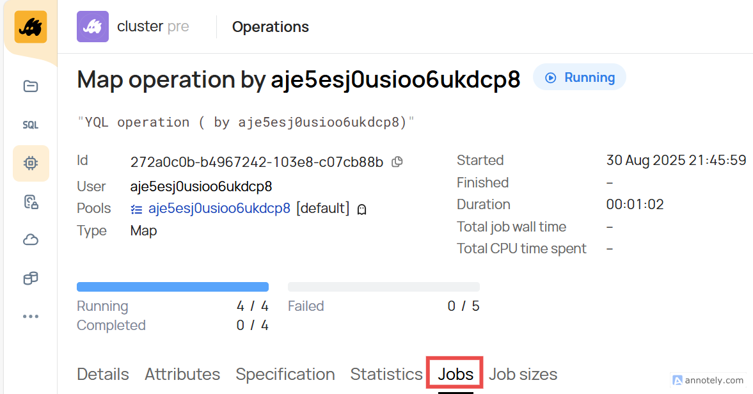Viewport: 753px width, 394px height.
Task: Open the access lock icon in sidebar
Action: 31,203
